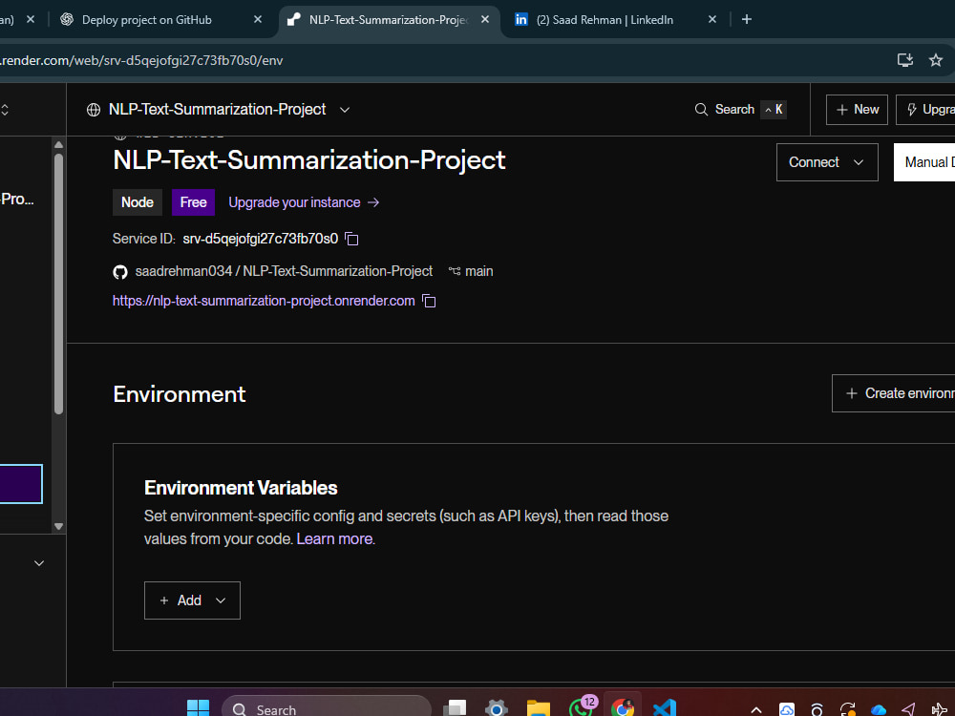Click the GitHub logo beside saadrehman034
Viewport: 955px width, 716px height.
120,271
